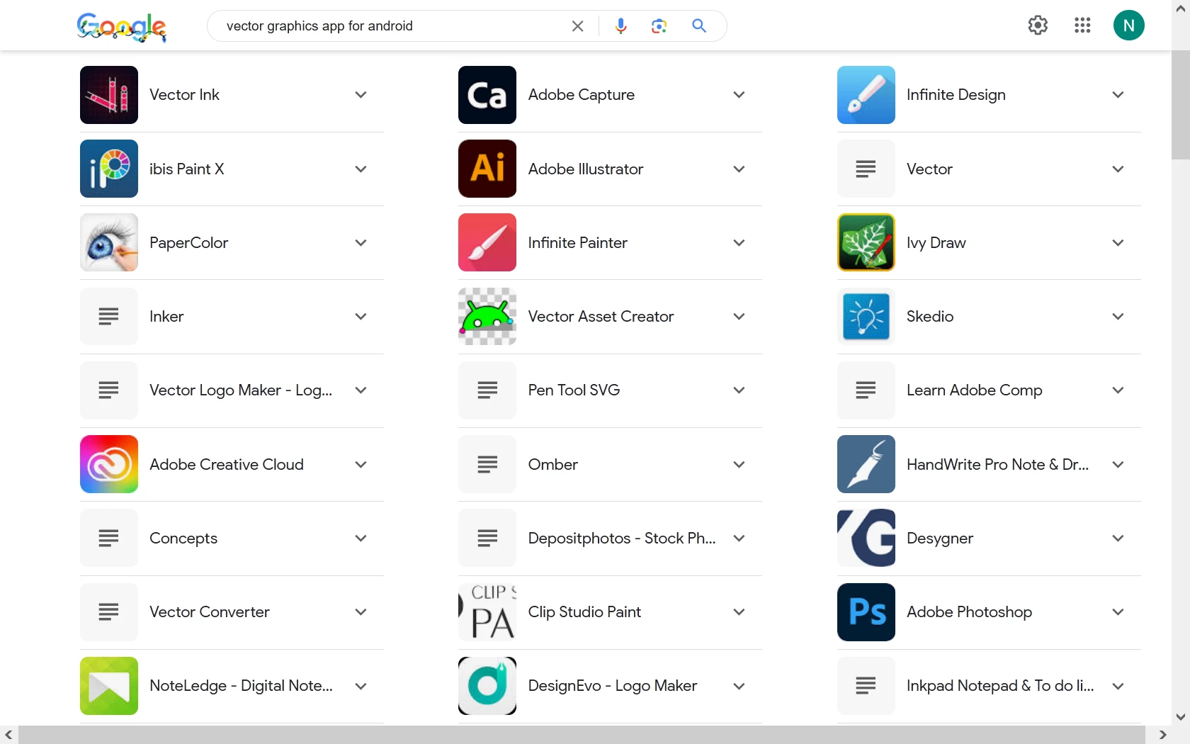Image resolution: width=1190 pixels, height=744 pixels.
Task: Select the HandWrite Pro pen icon
Action: [866, 464]
